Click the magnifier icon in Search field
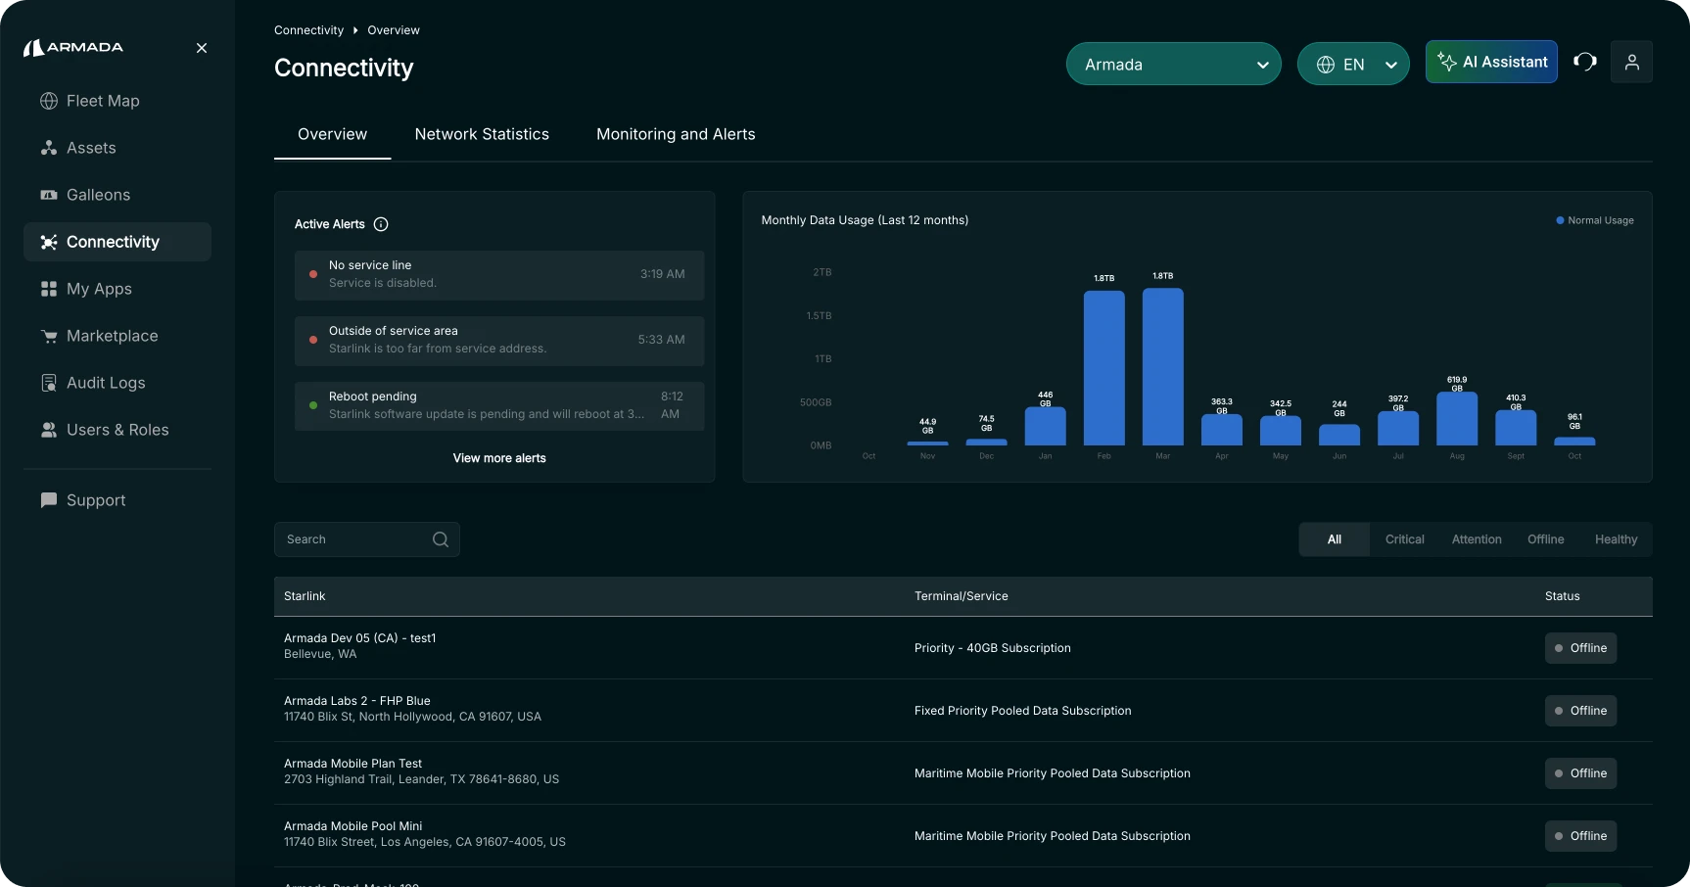The width and height of the screenshot is (1690, 887). click(x=441, y=539)
